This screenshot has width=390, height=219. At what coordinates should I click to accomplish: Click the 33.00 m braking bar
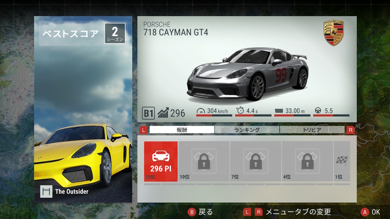[292, 115]
